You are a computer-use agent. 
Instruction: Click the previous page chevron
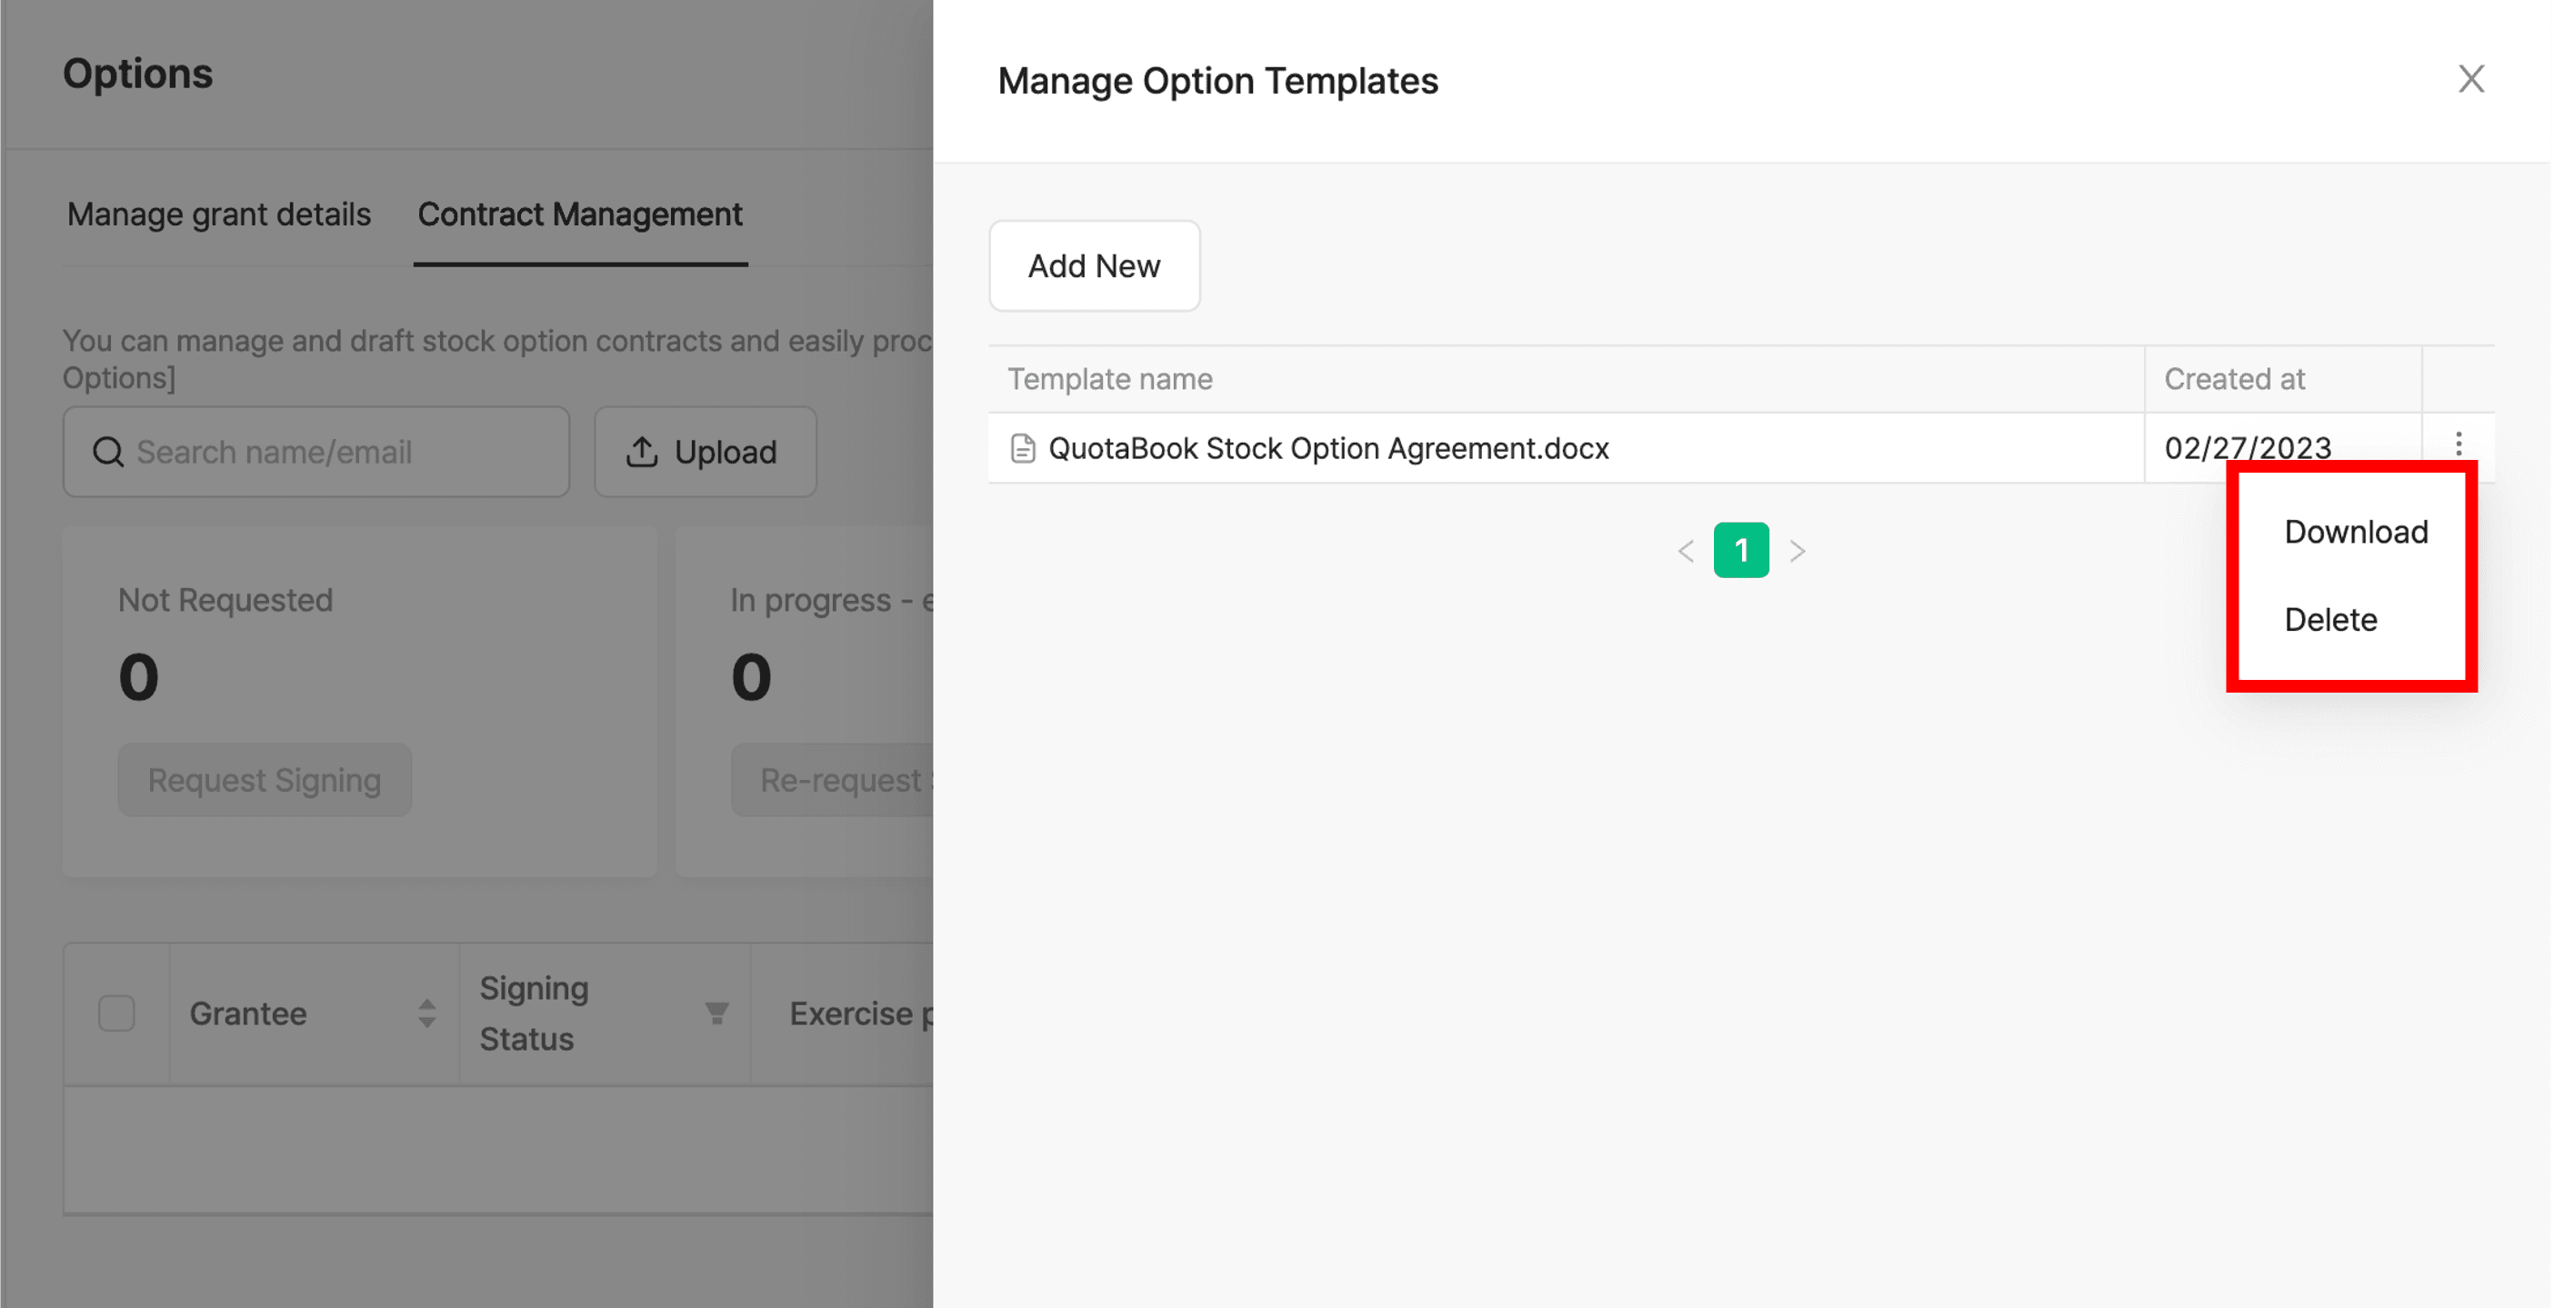tap(1685, 551)
